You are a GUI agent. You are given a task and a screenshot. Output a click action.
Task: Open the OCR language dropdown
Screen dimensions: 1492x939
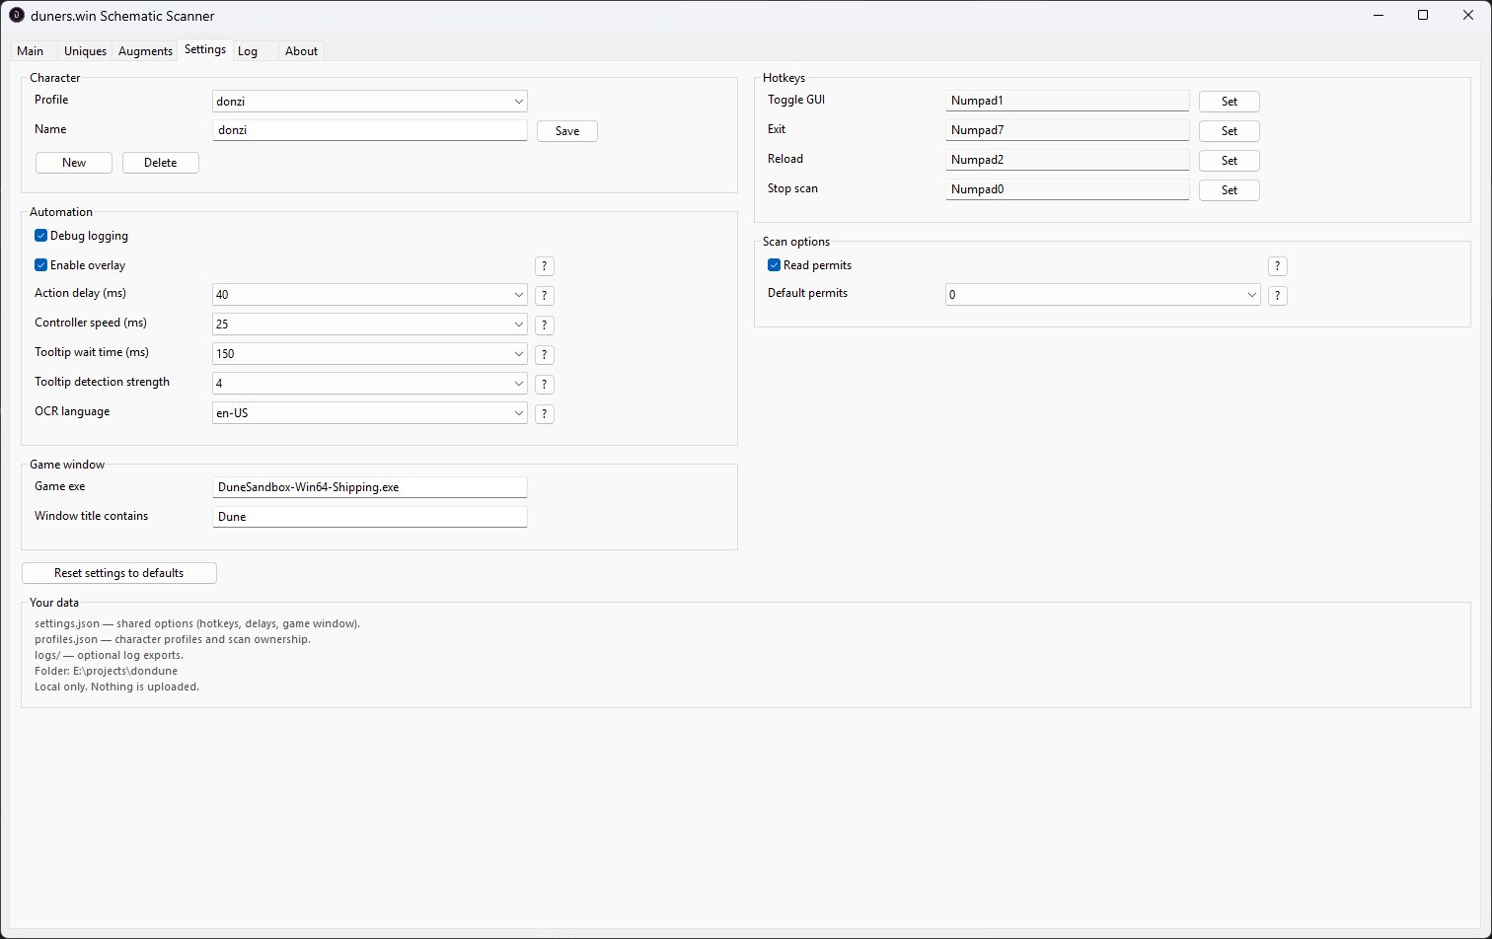[370, 413]
